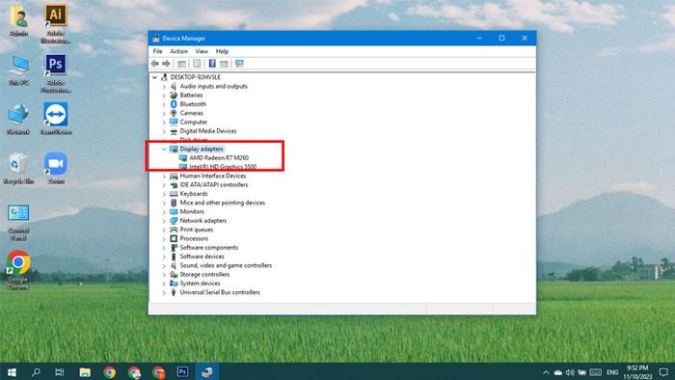Expand the Network adapters category arrow

164,221
